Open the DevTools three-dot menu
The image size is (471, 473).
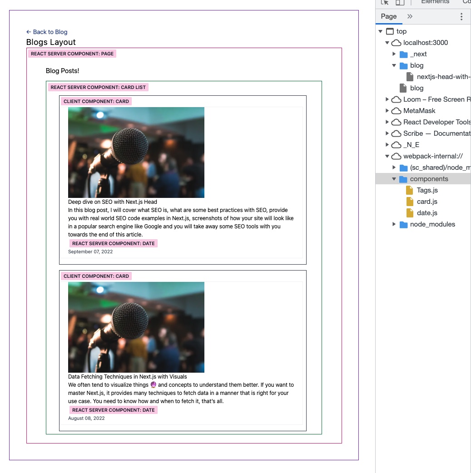pyautogui.click(x=461, y=16)
